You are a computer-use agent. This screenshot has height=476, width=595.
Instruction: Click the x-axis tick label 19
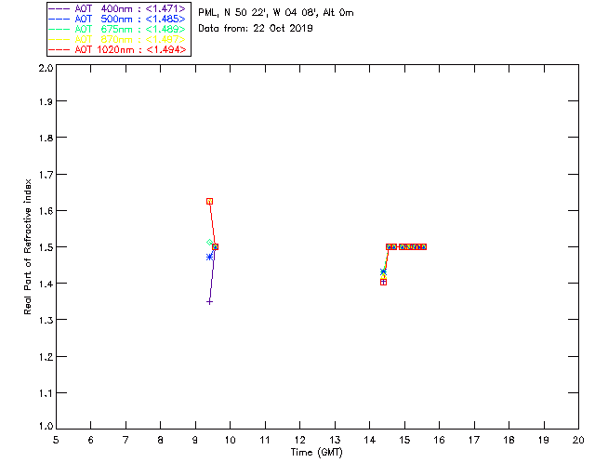coord(544,440)
